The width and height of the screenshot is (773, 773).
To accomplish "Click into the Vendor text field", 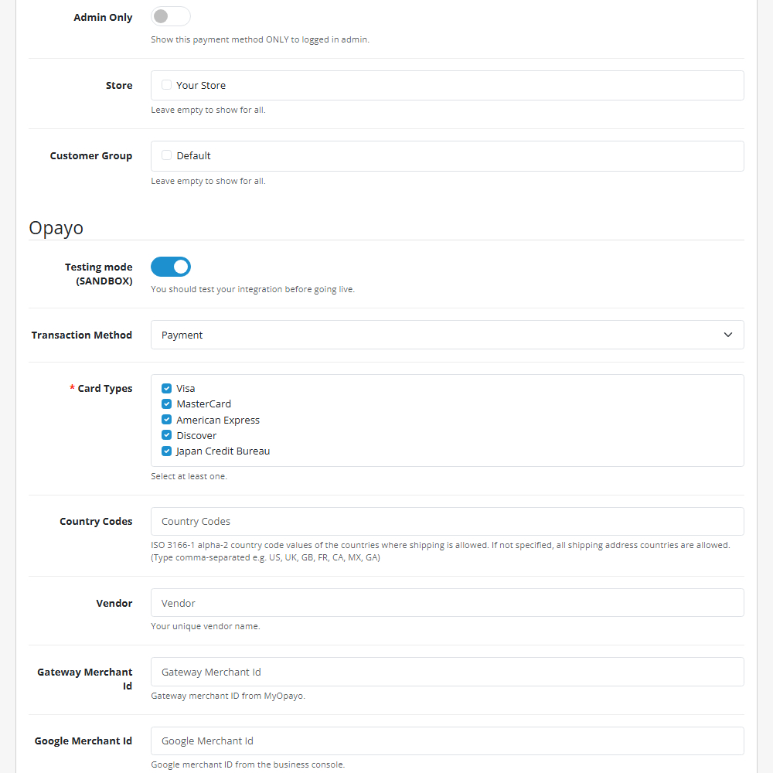I will point(447,603).
